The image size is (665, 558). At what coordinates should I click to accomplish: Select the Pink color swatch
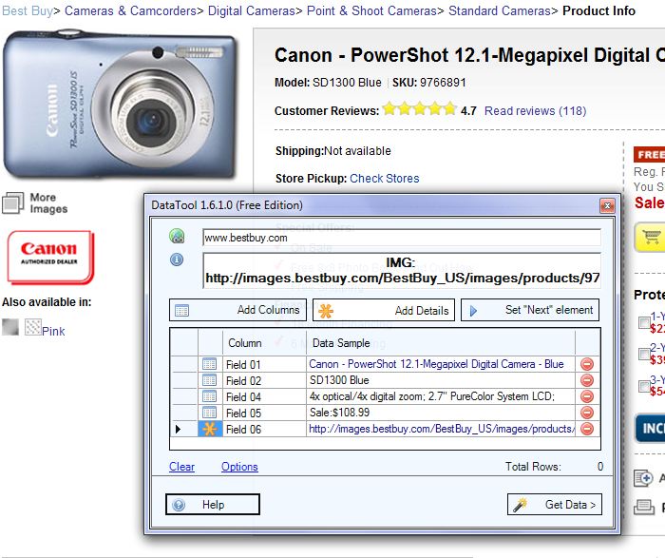34,328
